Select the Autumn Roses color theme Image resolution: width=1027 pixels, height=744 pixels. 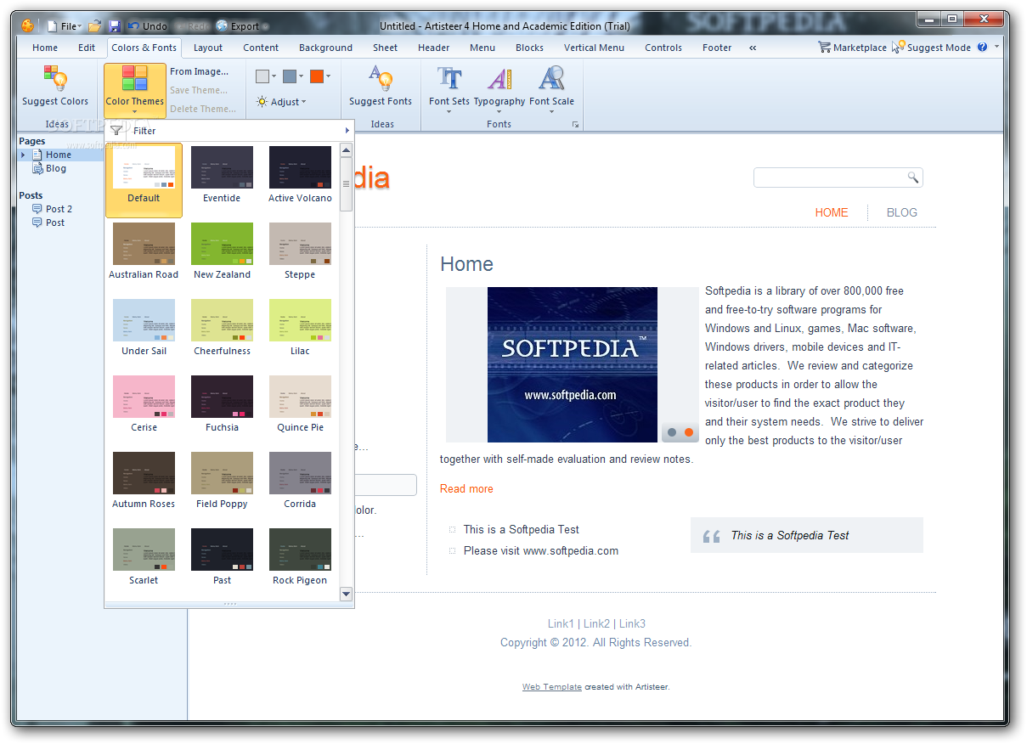tap(144, 481)
